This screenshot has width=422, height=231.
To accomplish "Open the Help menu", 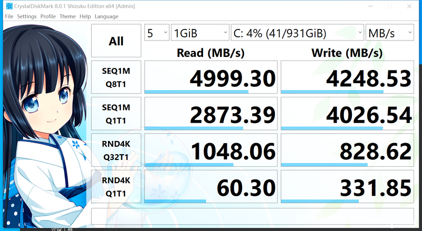I will 85,16.
